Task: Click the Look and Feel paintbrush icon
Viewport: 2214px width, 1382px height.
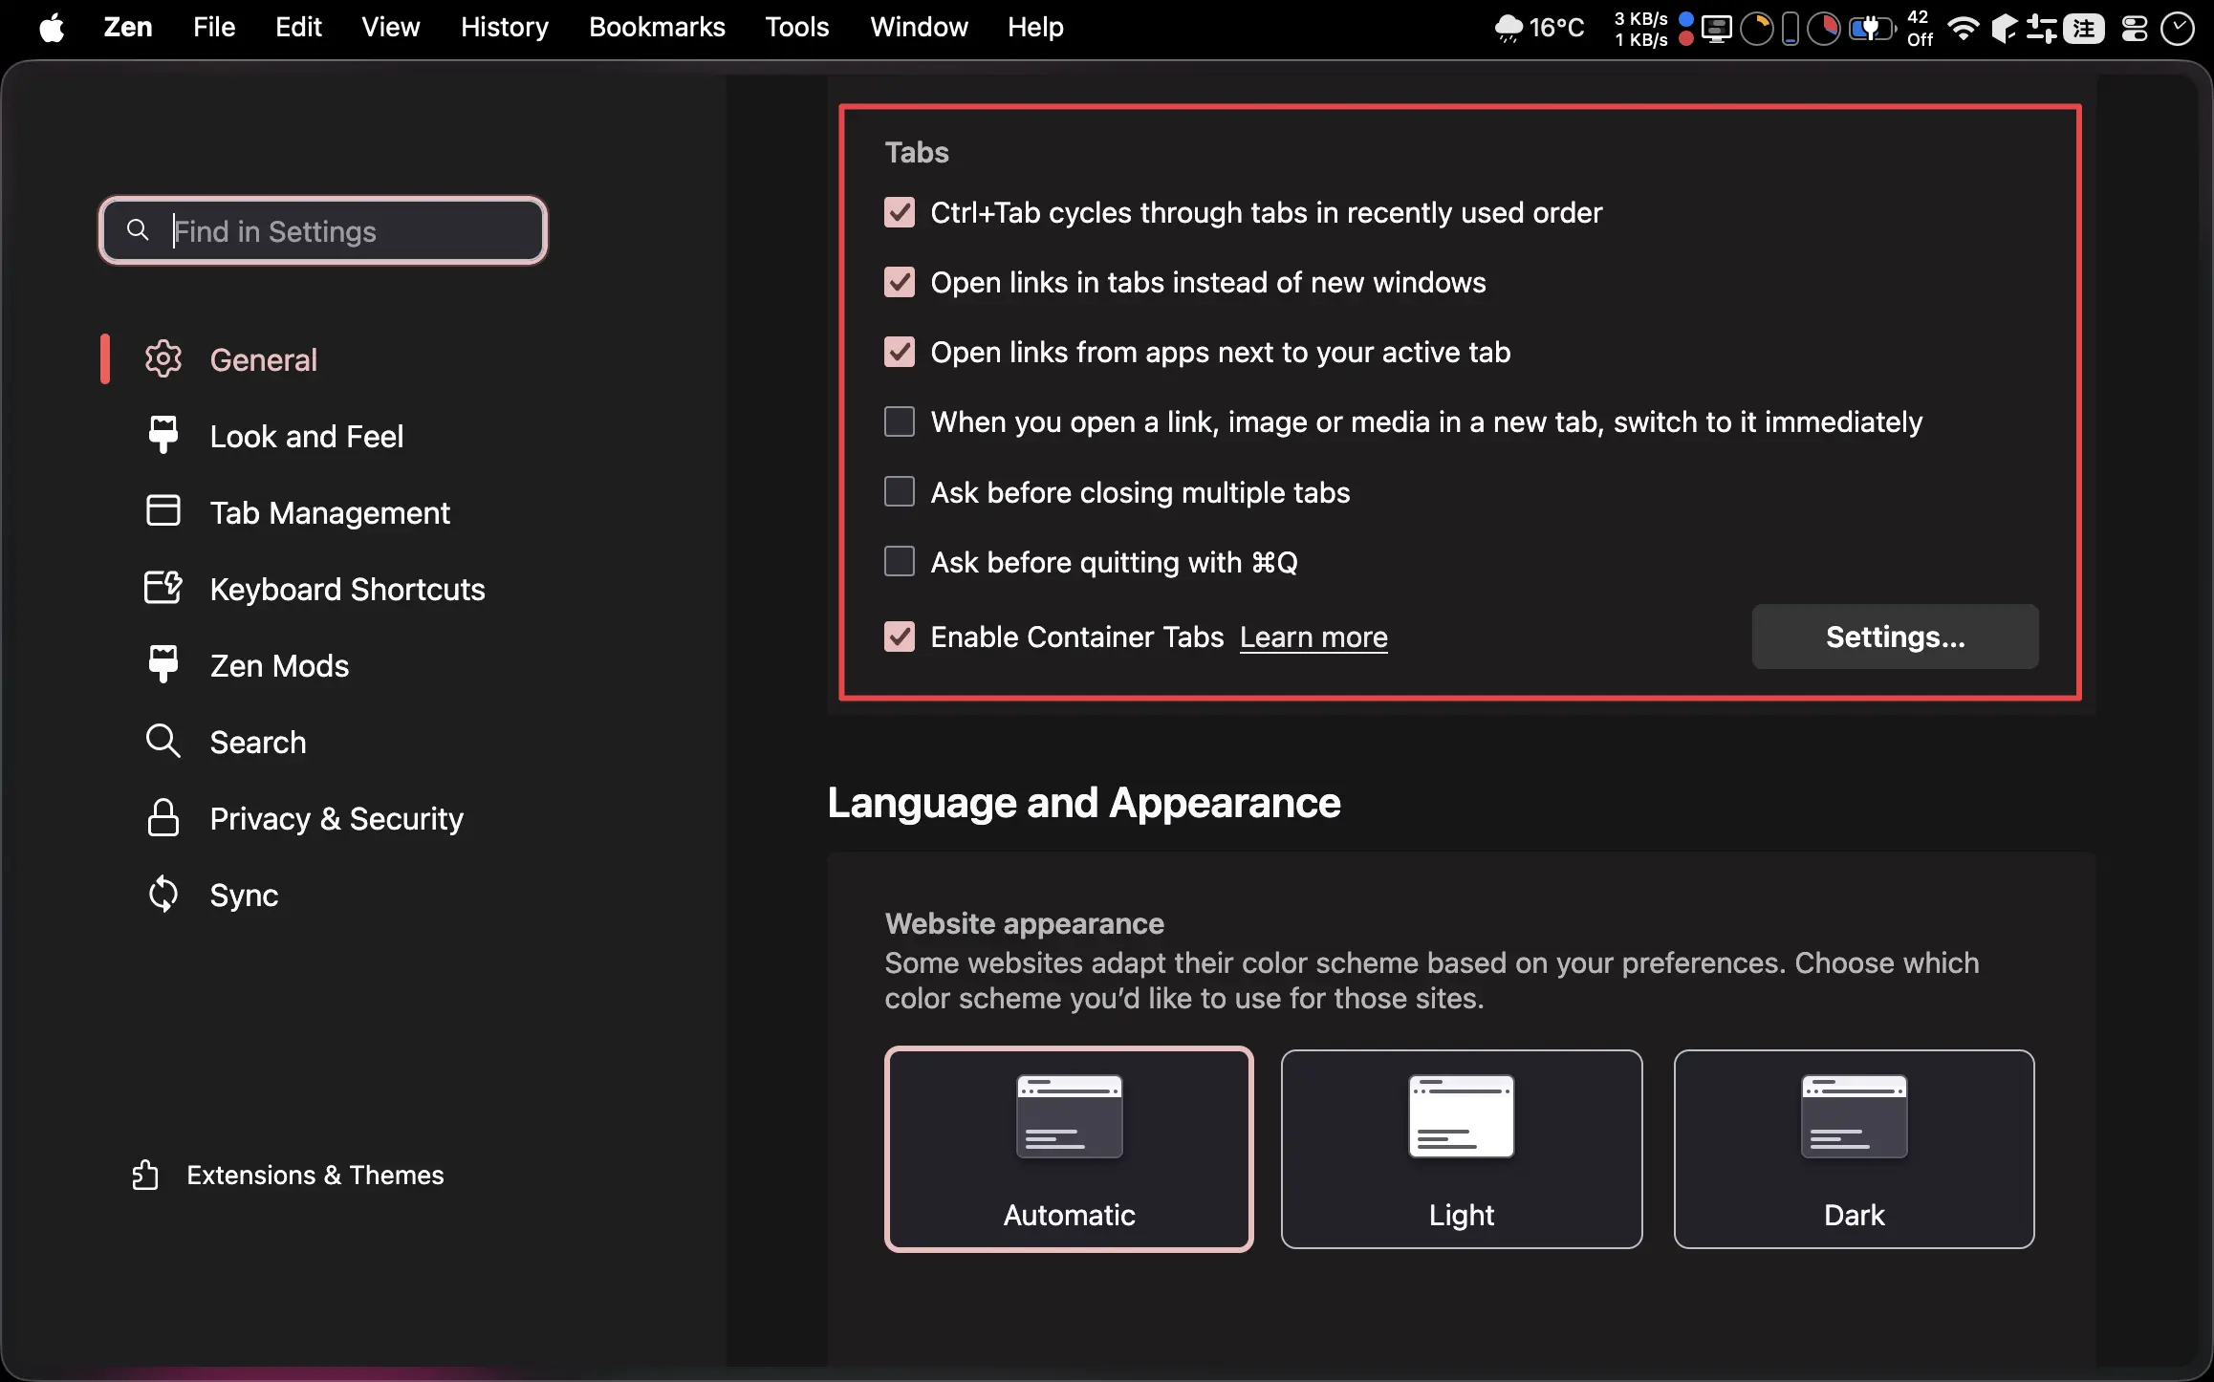Action: (163, 436)
